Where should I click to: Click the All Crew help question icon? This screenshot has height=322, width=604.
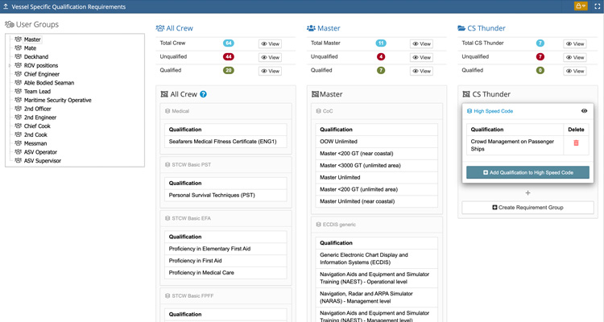203,94
